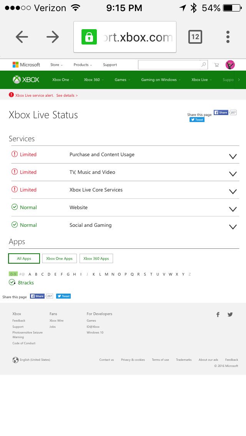Open Gaming on Windows menu
Viewport: 246px width, 436px height.
coord(161,79)
